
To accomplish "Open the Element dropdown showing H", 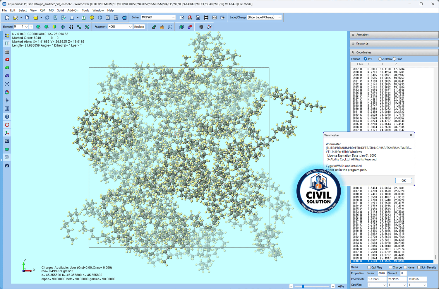I will pyautogui.click(x=21, y=27).
